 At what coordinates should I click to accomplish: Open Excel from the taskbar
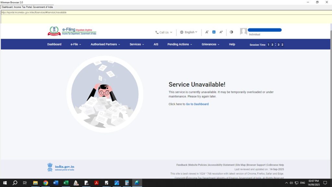66,183
